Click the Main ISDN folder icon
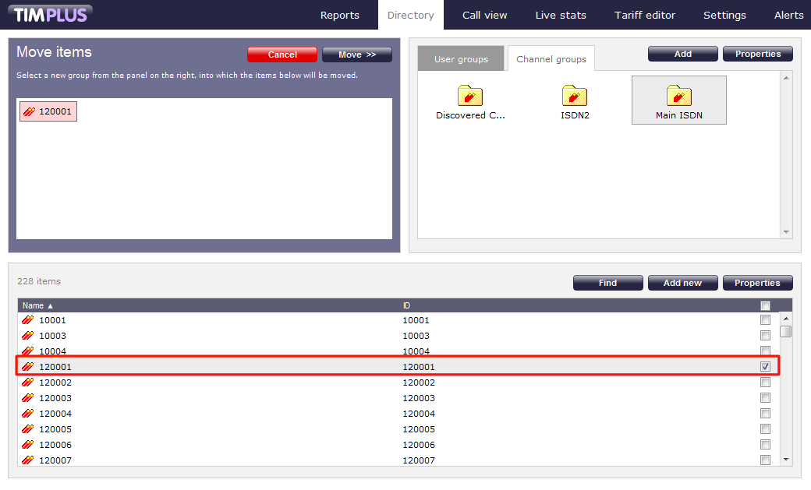This screenshot has height=490, width=811. coord(679,96)
